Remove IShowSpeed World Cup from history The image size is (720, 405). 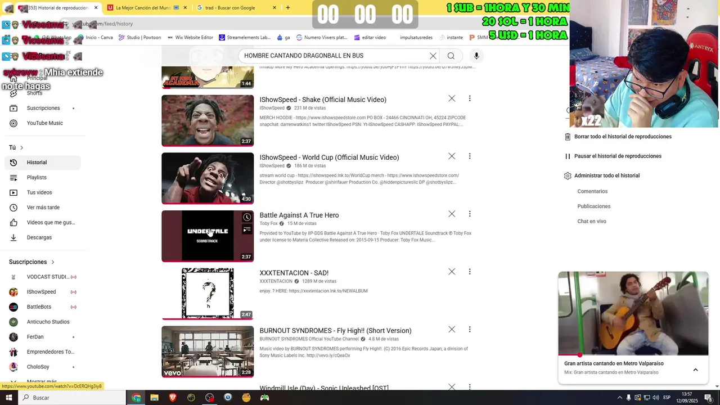coord(452,156)
